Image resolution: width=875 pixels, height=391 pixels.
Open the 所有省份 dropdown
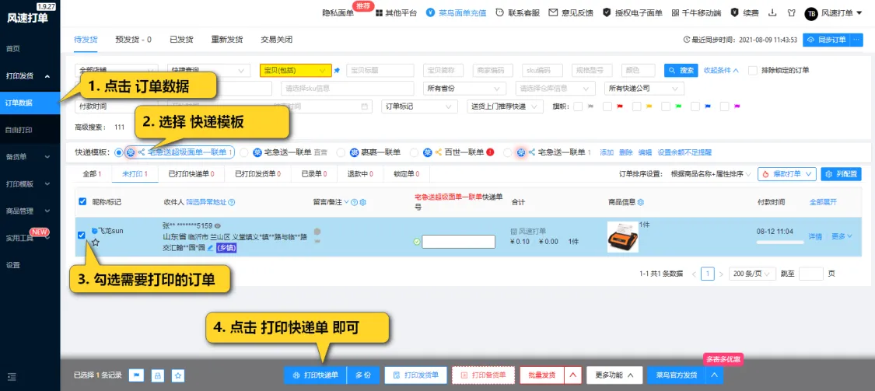point(465,88)
